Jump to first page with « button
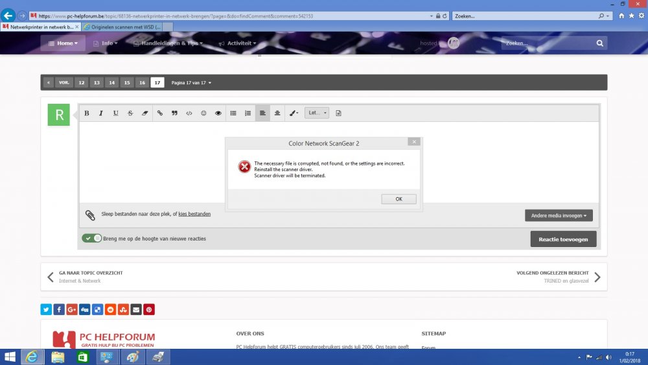The height and width of the screenshot is (365, 648). coord(49,83)
